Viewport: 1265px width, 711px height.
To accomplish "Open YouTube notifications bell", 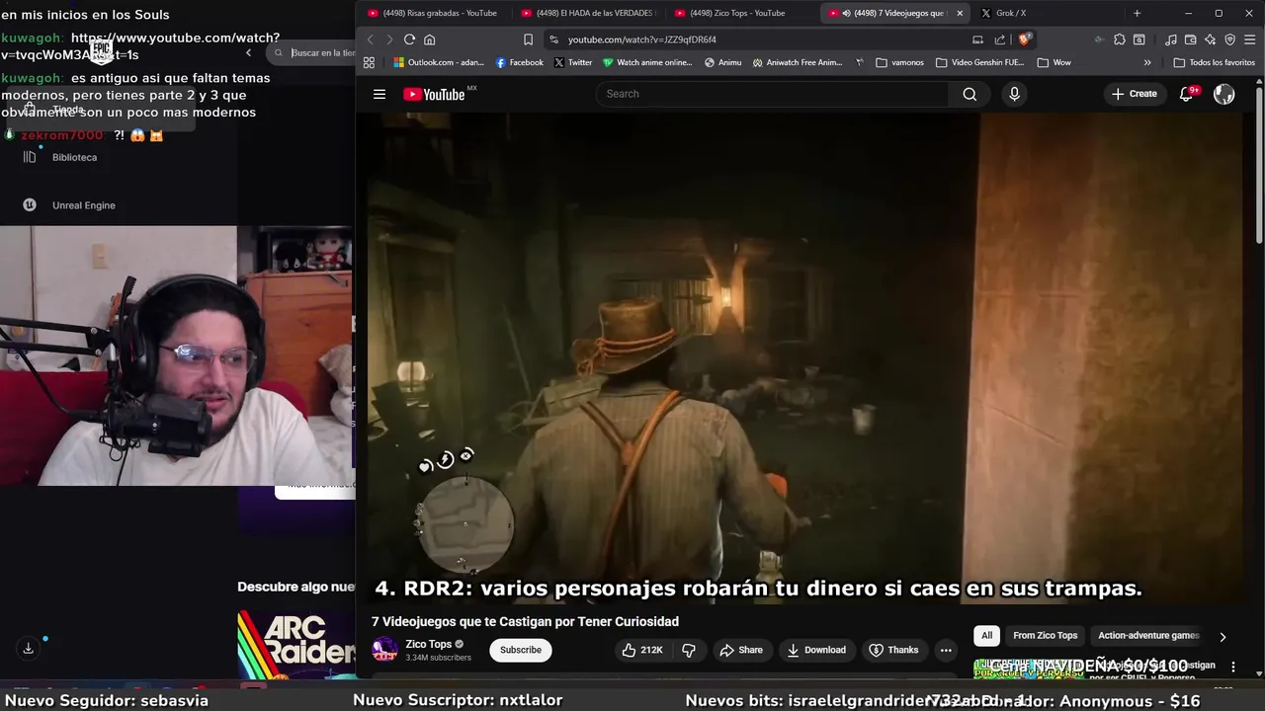I will pos(1187,94).
